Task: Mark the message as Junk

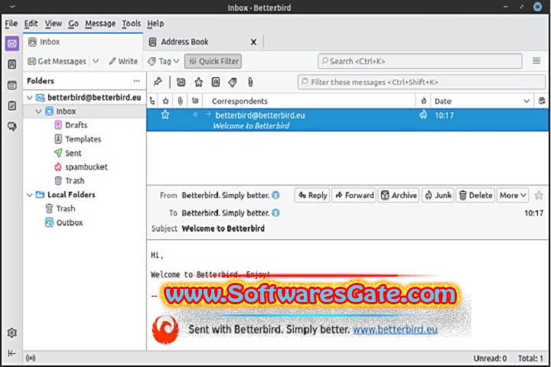Action: click(438, 195)
